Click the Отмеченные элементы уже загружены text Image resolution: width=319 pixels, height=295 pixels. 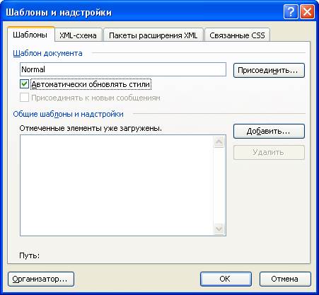[91, 128]
